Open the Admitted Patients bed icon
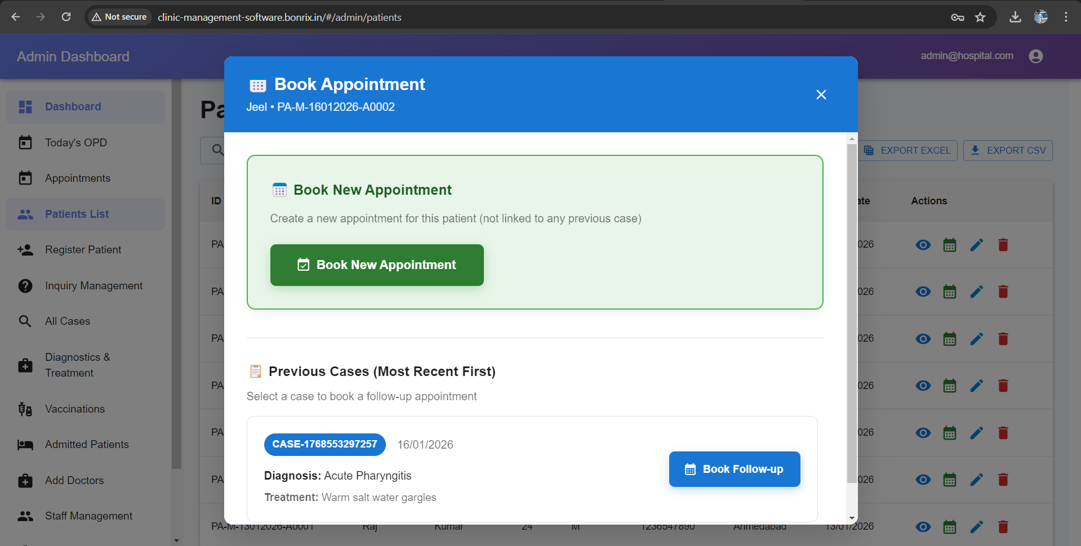1081x546 pixels. [x=25, y=445]
